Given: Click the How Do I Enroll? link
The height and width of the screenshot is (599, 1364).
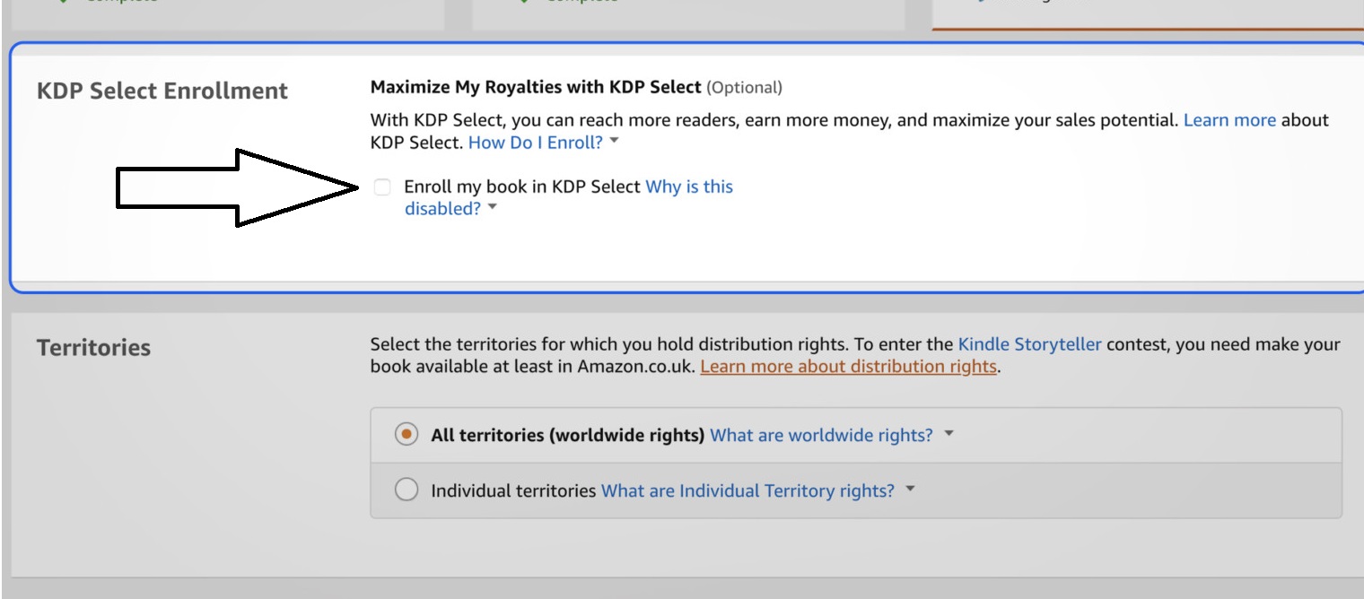Looking at the screenshot, I should point(536,142).
